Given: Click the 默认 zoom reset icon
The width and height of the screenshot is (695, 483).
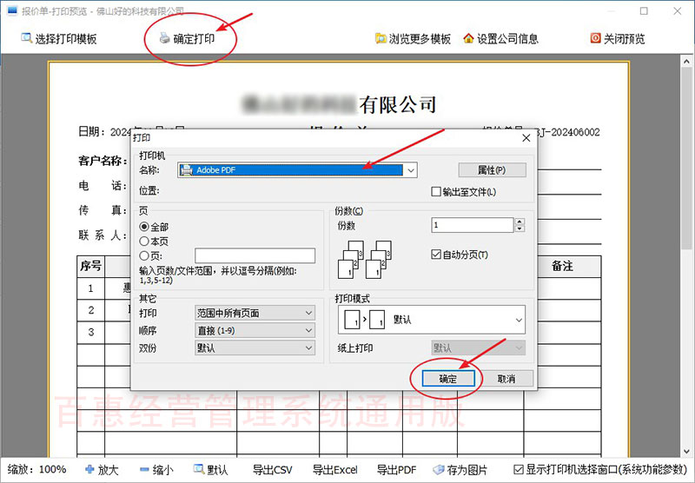Looking at the screenshot, I should 199,469.
